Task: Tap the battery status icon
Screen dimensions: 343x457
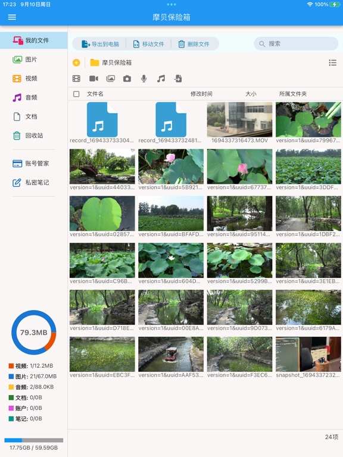Action: tap(335, 4)
